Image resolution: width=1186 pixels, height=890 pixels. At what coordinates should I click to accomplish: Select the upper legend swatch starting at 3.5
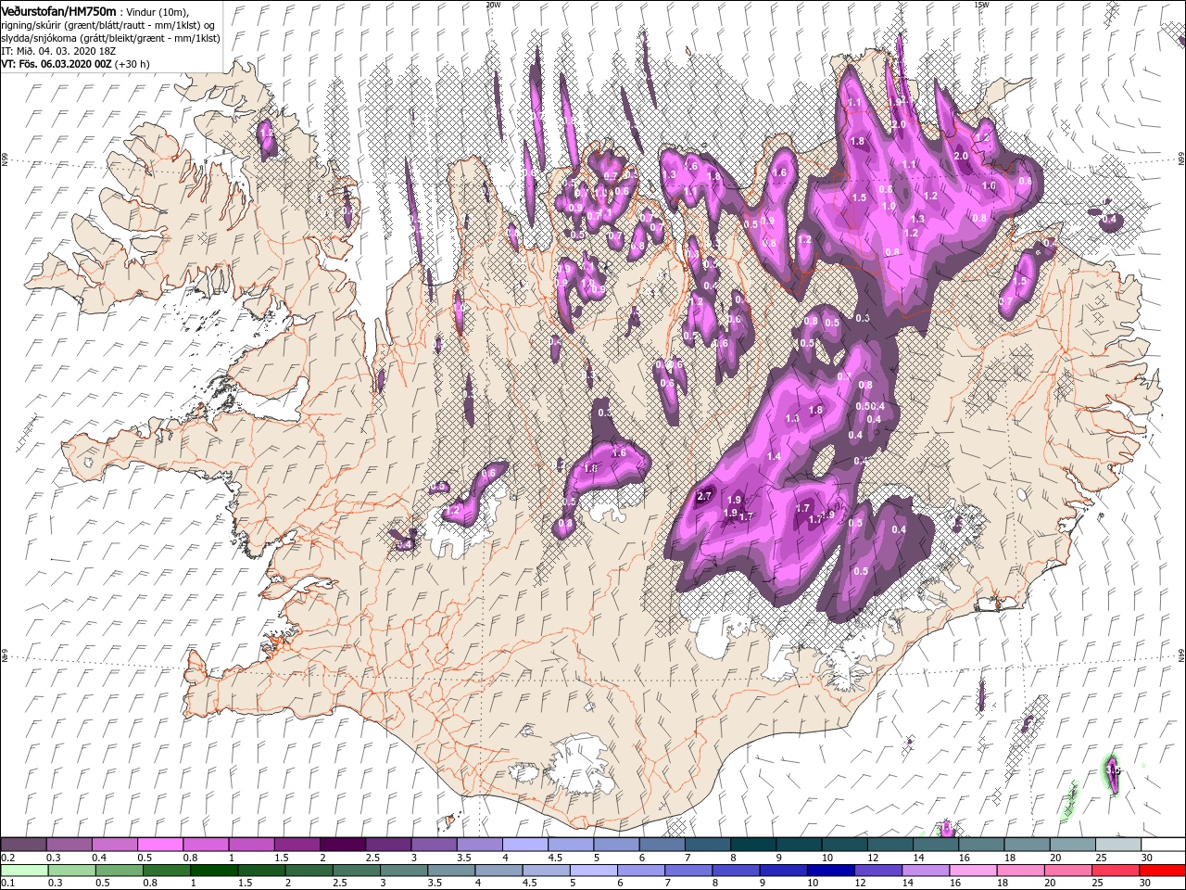click(478, 845)
